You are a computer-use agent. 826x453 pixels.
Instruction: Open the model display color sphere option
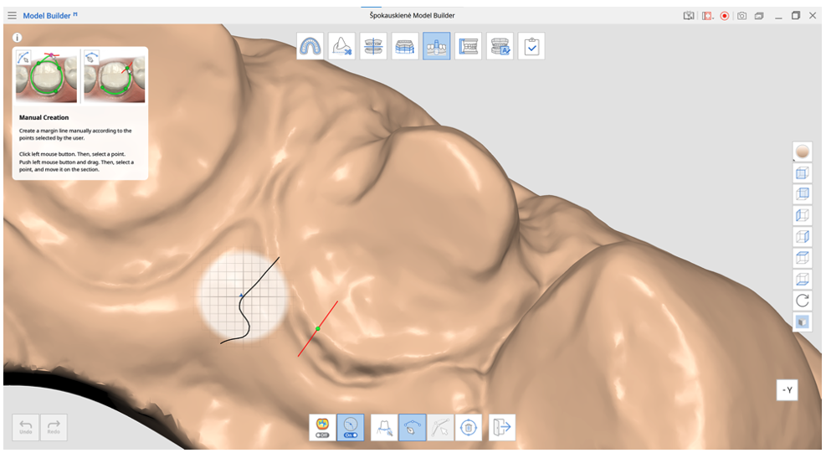pyautogui.click(x=803, y=152)
